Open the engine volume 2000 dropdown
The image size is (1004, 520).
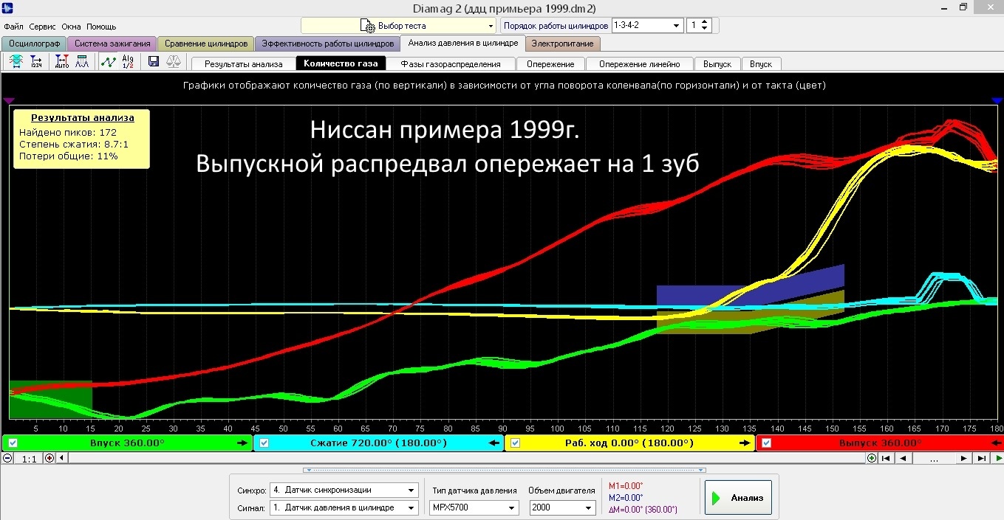563,507
